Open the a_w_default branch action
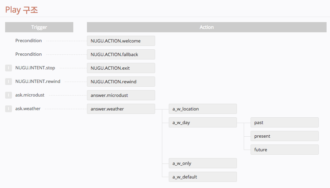Viewport: 330px width, 188px height. 202,177
